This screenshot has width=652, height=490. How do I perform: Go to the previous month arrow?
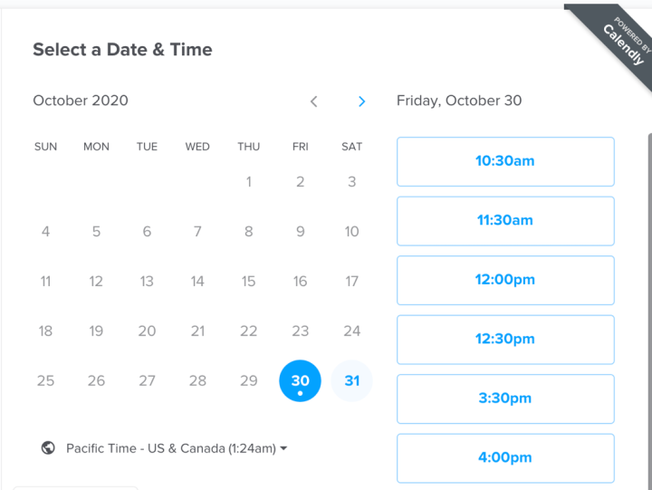314,101
